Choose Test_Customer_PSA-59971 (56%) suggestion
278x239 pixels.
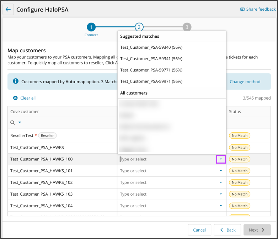(x=151, y=81)
